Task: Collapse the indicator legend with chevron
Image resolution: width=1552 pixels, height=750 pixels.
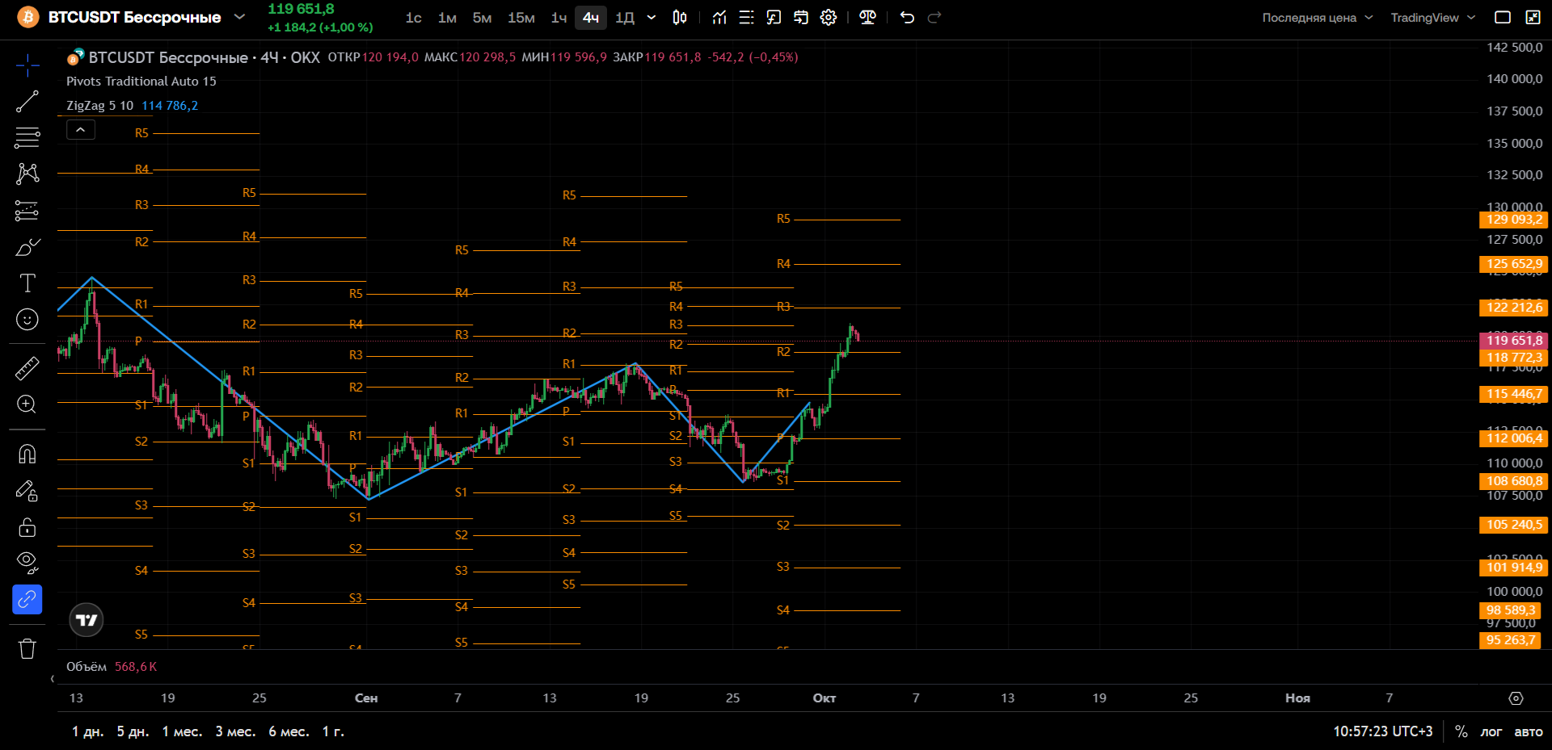Action: [x=81, y=130]
